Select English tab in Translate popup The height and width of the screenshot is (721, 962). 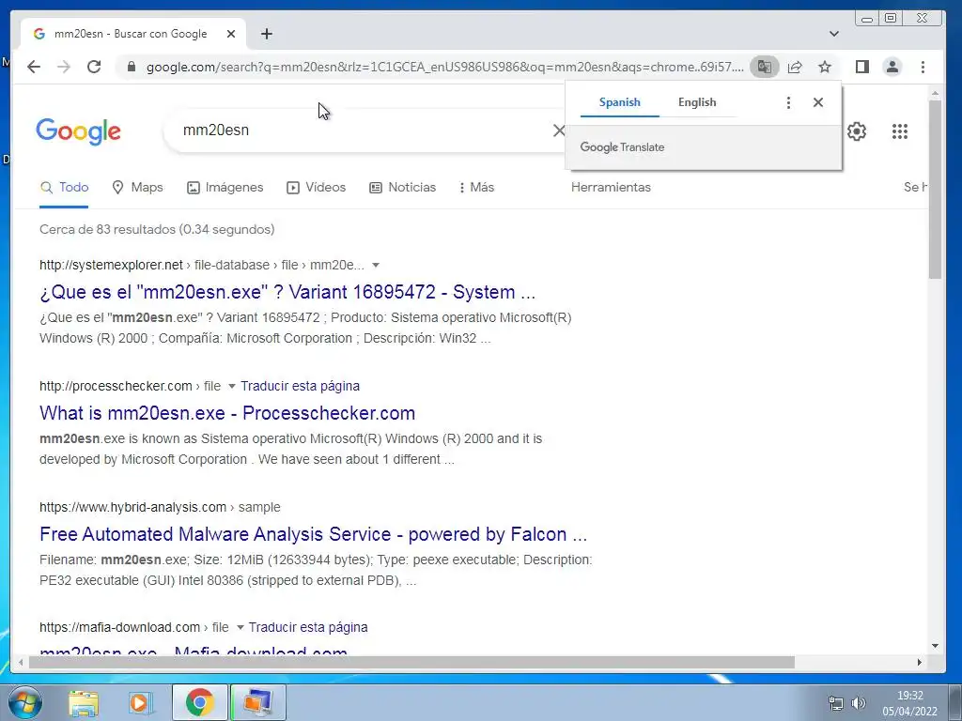coord(697,102)
